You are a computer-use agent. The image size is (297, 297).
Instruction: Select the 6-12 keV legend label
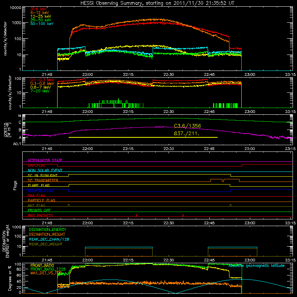(40, 13)
